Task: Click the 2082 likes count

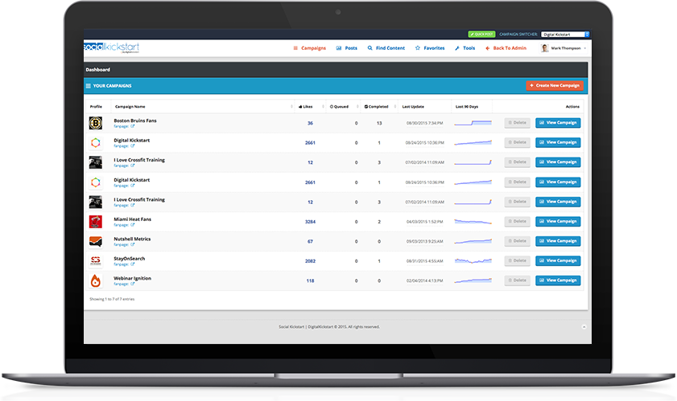Action: 310,261
